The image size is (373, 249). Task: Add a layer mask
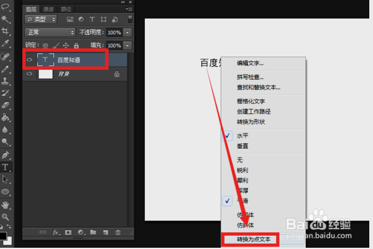pyautogui.click(x=68, y=232)
